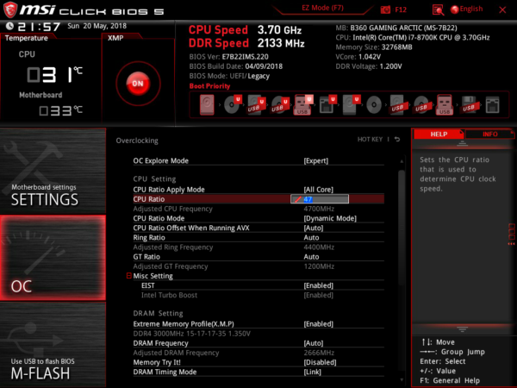The width and height of the screenshot is (517, 388).
Task: Select the UEFI network boot device icon
Action: (327, 104)
